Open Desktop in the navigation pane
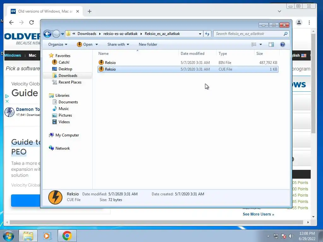This screenshot has height=242, width=323. [x=65, y=69]
